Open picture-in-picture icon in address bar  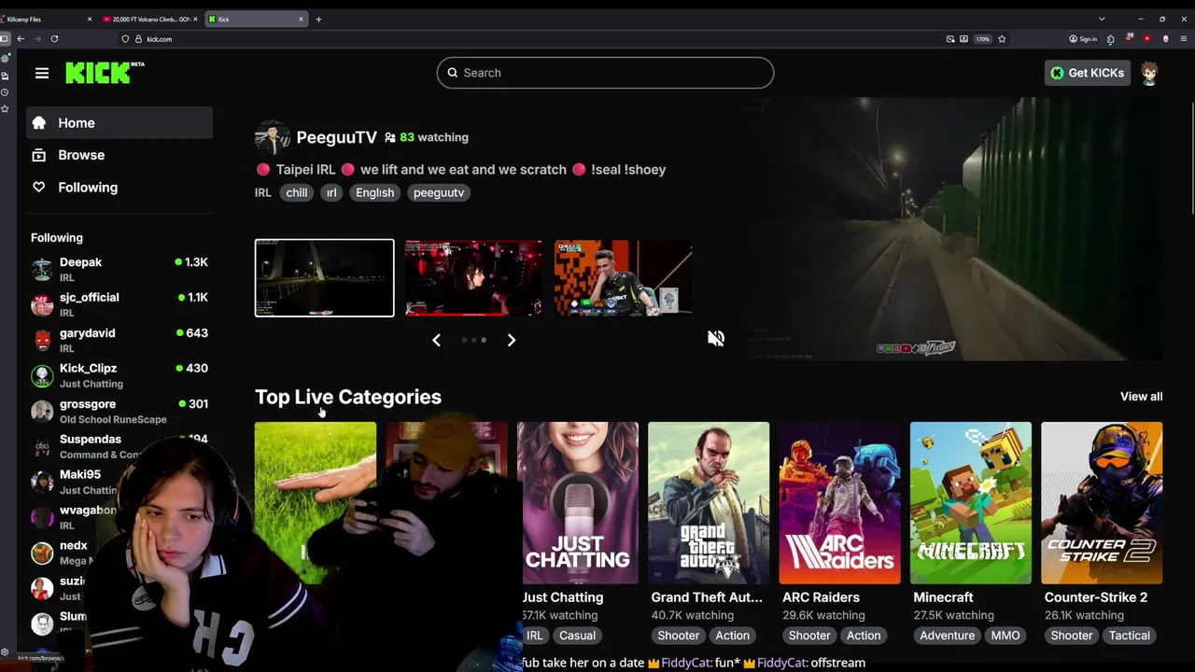pyautogui.click(x=950, y=39)
